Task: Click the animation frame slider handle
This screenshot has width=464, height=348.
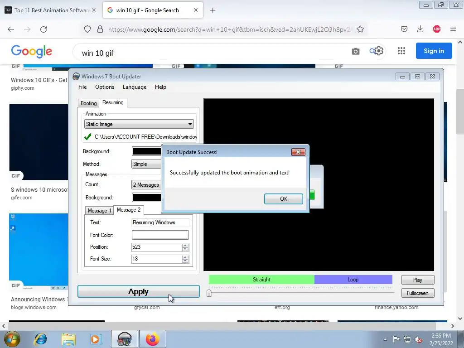Action: pyautogui.click(x=209, y=293)
